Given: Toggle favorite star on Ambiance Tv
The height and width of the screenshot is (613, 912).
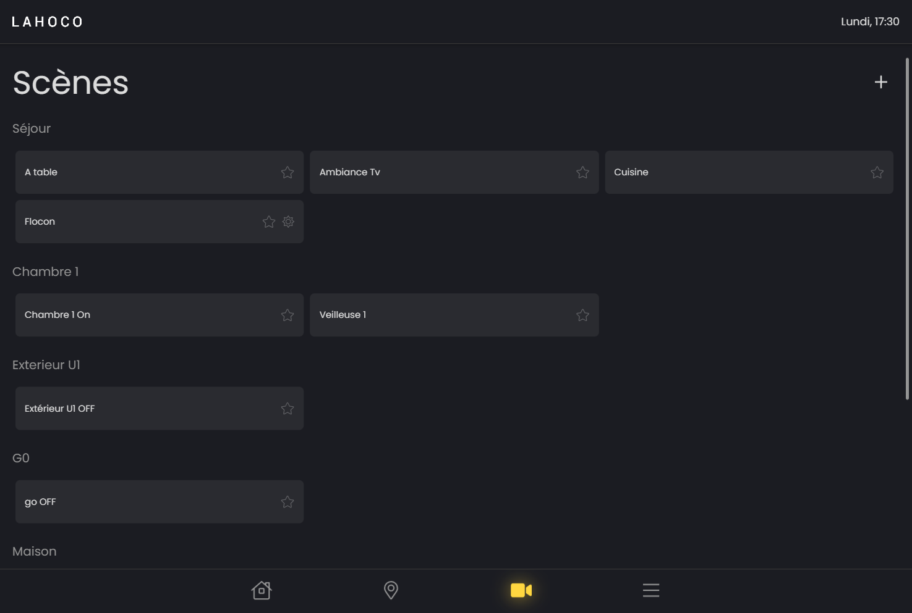Looking at the screenshot, I should pyautogui.click(x=582, y=172).
